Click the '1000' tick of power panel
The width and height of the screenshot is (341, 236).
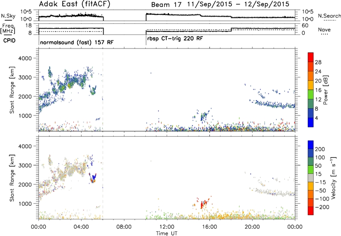tap(25, 115)
